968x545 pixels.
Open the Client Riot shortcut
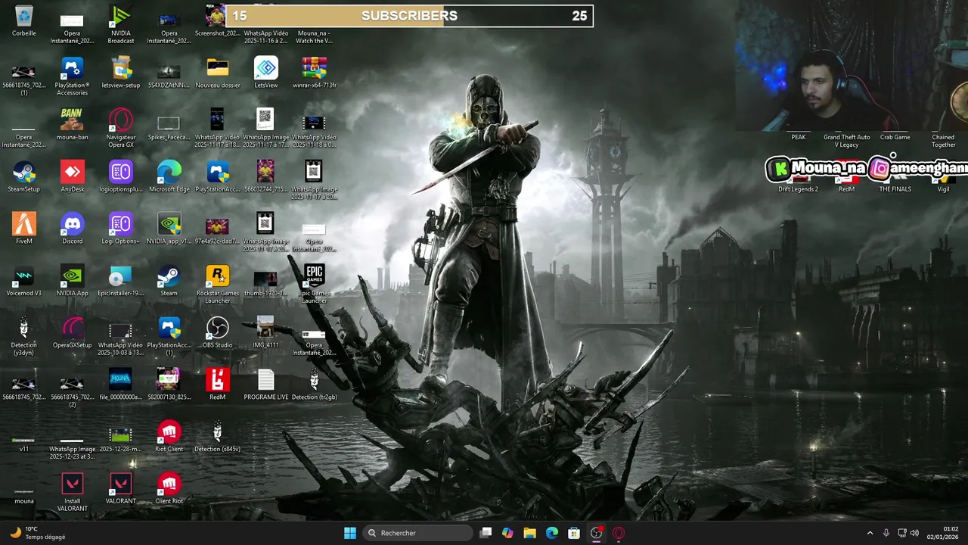(169, 488)
